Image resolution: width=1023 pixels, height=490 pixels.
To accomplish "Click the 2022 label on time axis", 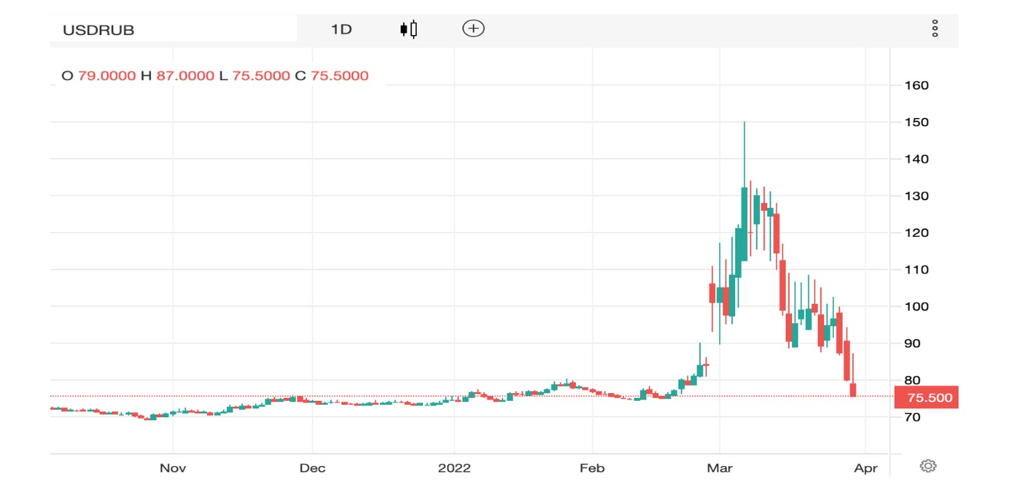I will coord(455,468).
